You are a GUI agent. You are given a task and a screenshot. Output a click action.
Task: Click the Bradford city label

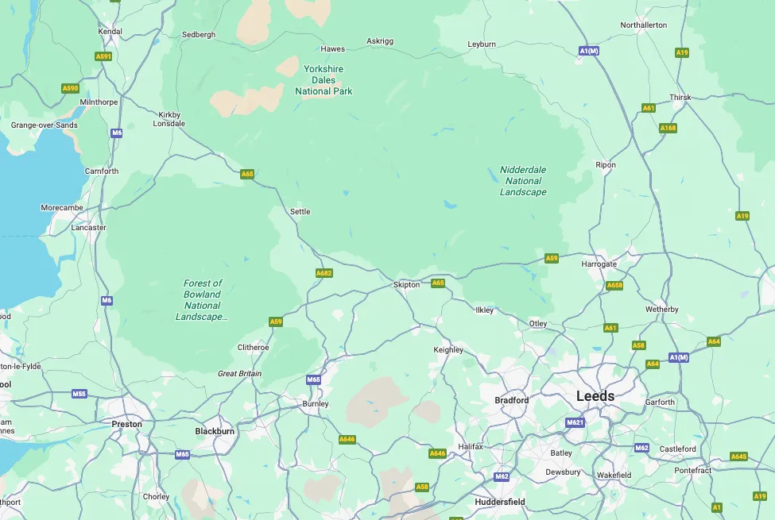pyautogui.click(x=512, y=400)
